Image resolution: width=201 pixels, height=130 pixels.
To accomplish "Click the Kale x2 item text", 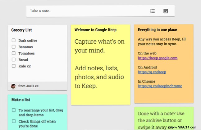I will point(25,66).
